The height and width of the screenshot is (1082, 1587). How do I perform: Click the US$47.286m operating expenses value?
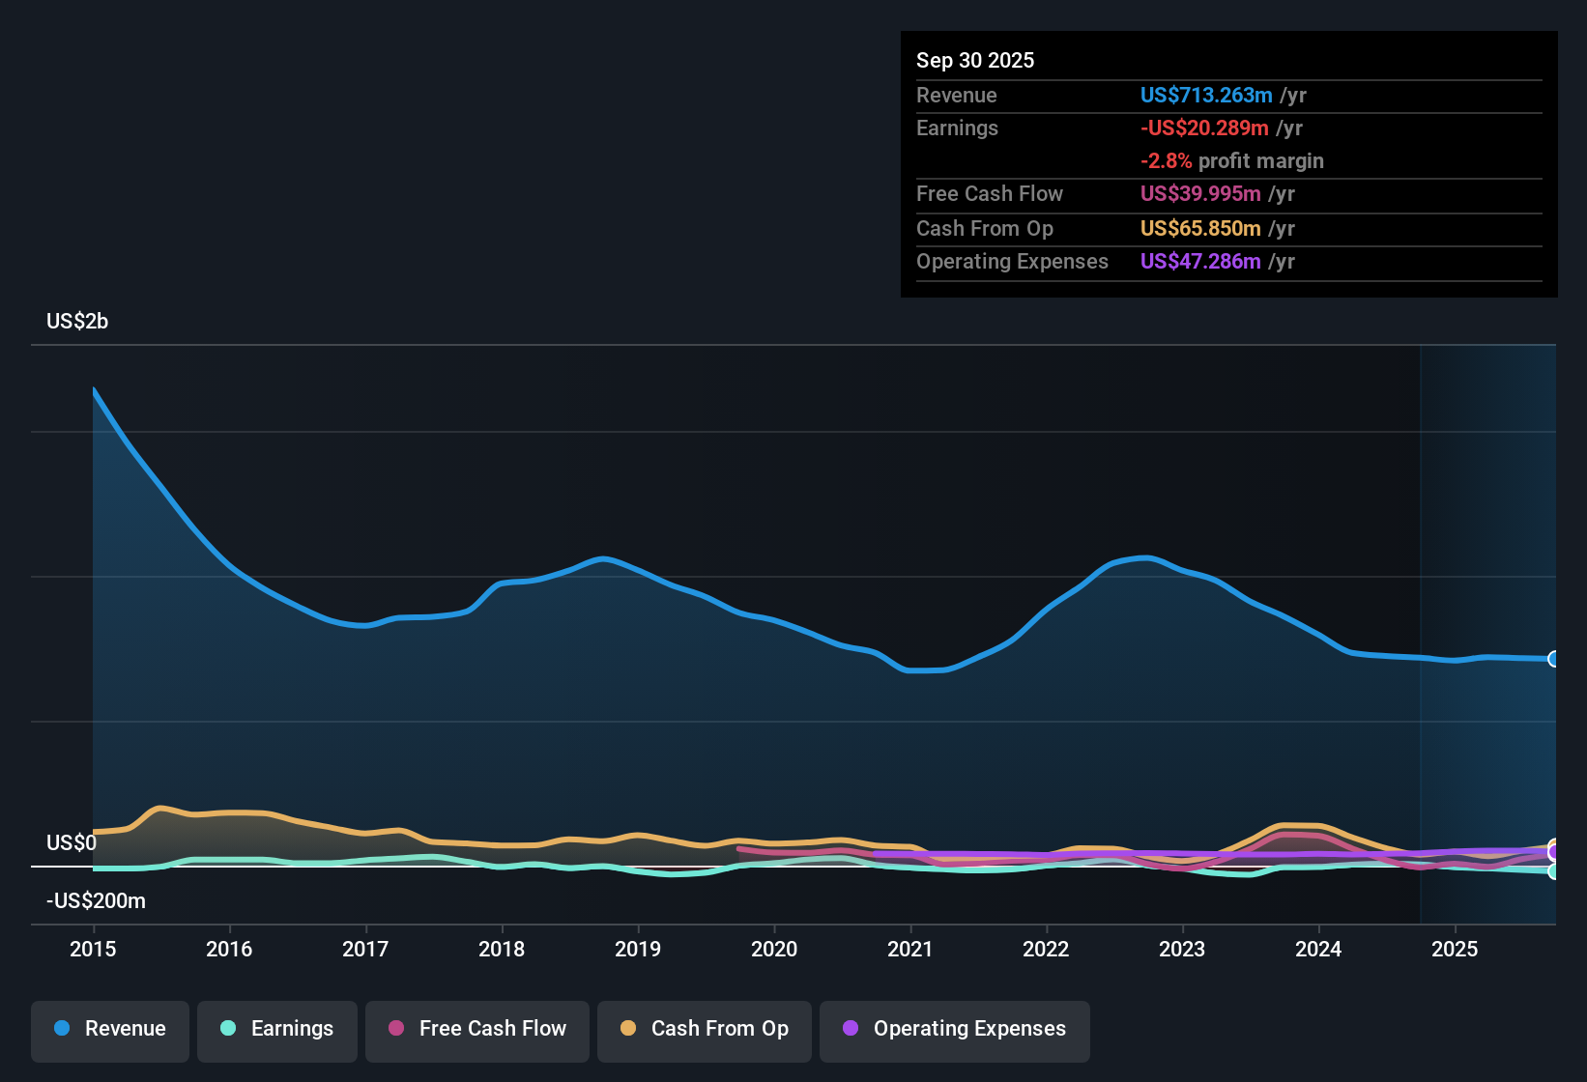click(1200, 261)
